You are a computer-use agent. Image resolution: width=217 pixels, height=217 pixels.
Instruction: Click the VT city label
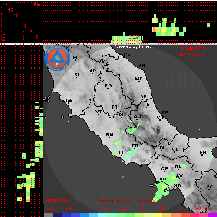pyautogui.click(x=99, y=112)
